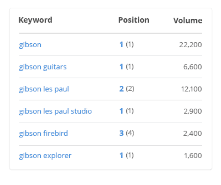221x185 pixels.
Task: Click position 1 for "gibson guitars" row
Action: [x=121, y=67]
